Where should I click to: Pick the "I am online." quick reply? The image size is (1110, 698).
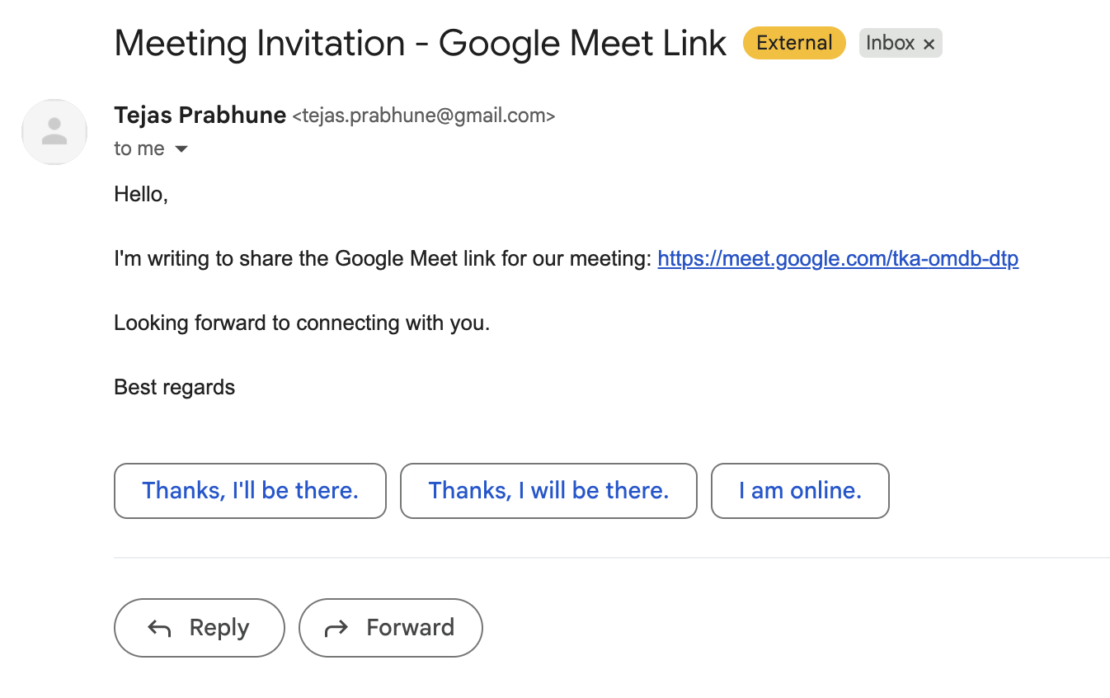coord(800,491)
